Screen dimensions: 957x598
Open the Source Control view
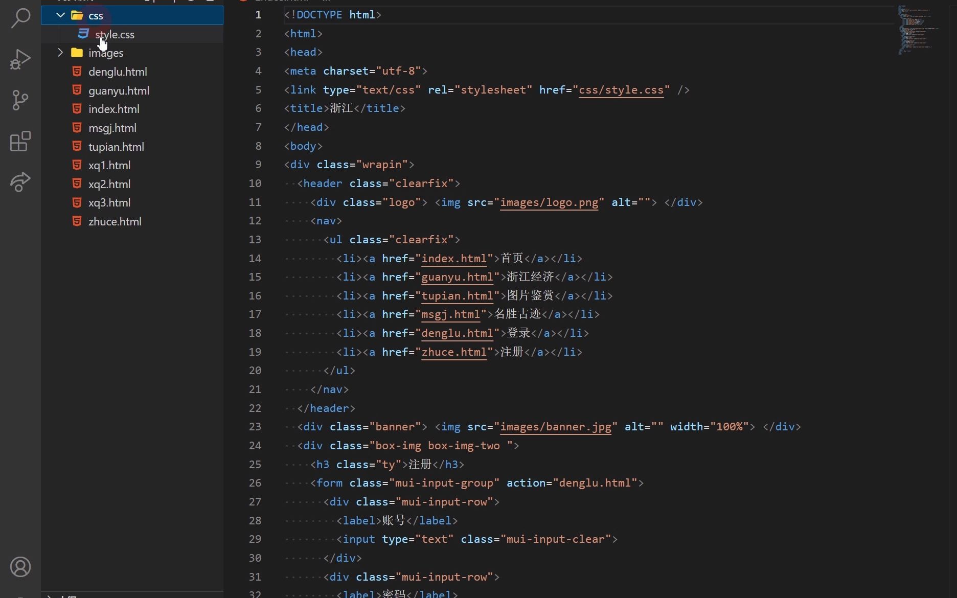[20, 100]
